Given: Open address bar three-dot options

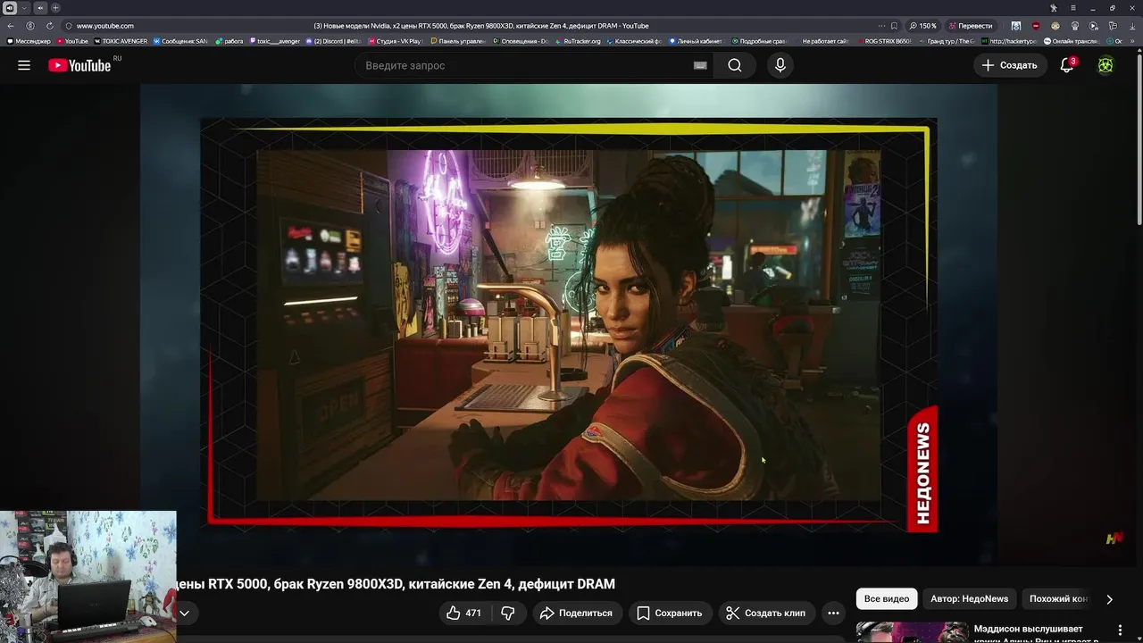Looking at the screenshot, I should [x=881, y=26].
